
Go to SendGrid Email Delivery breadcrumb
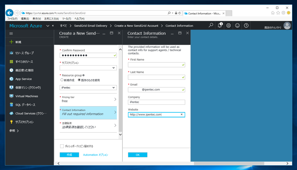click(91, 26)
